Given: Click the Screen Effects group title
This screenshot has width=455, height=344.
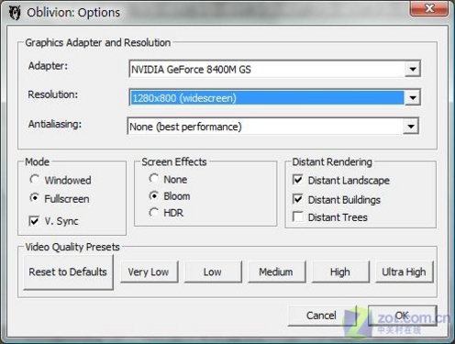Looking at the screenshot, I should [174, 161].
